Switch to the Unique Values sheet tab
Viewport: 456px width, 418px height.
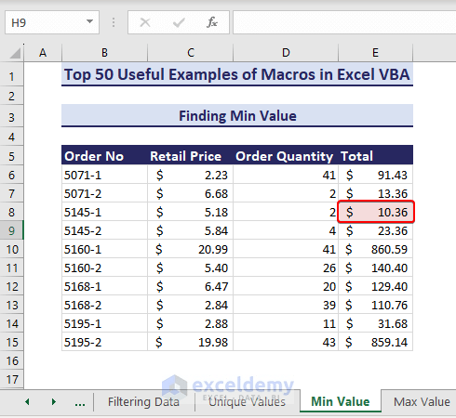[x=247, y=401]
